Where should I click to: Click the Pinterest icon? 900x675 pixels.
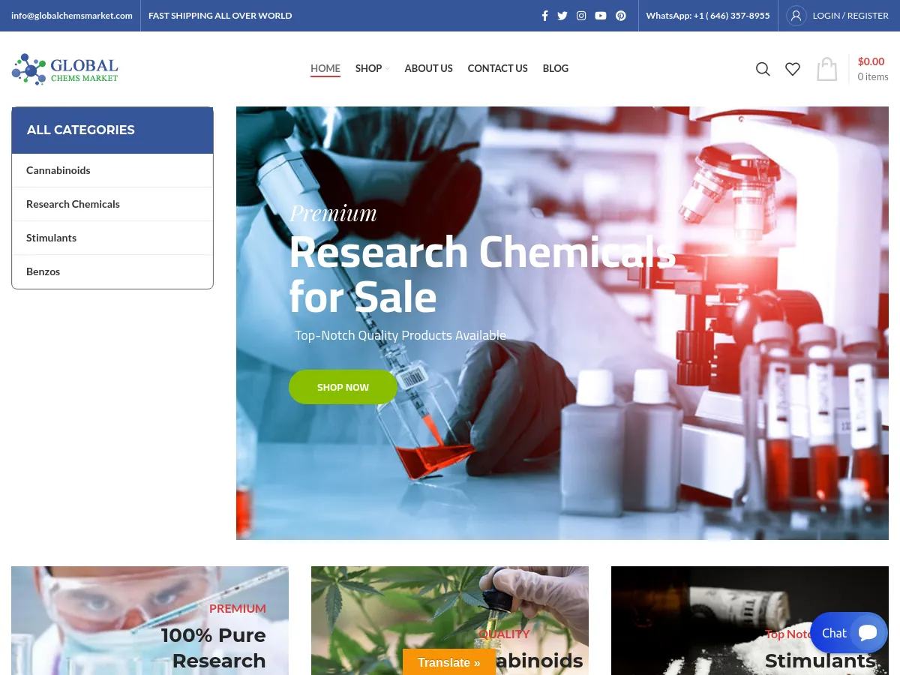[620, 15]
